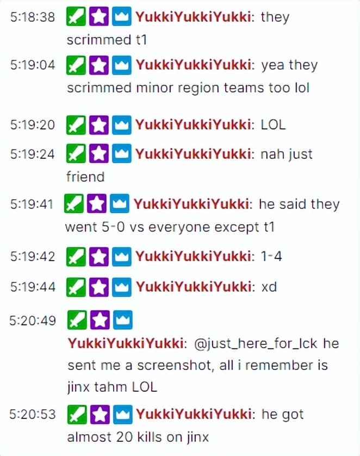Open YukkiYukkiYukki username on '1-4' message
Viewport: 360px width, 456px height.
tap(194, 256)
